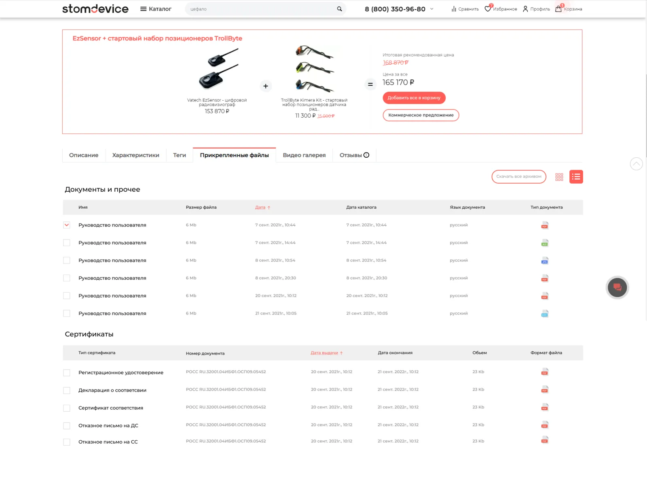
Task: Download PDF of Регистрационное удостоверение
Action: coord(545,372)
